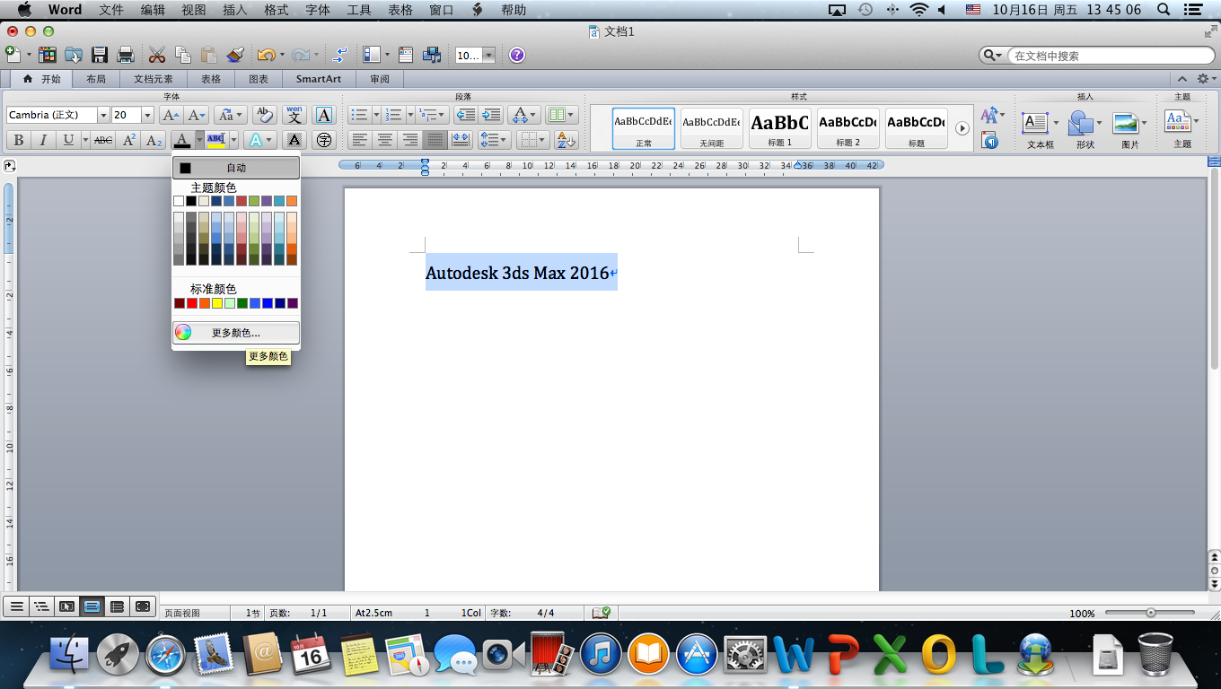
Task: Click the search in document field
Action: coord(1110,56)
